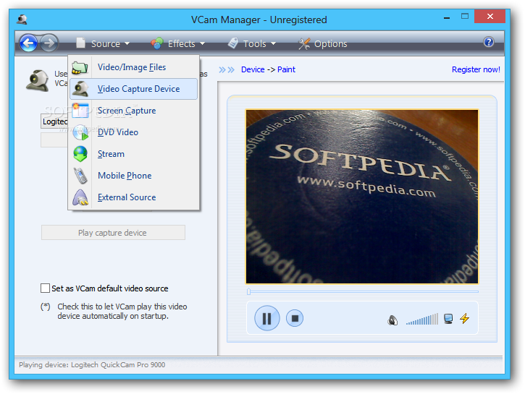This screenshot has width=525, height=394.
Task: Select Video/Image Files from Source menu
Action: pos(133,67)
